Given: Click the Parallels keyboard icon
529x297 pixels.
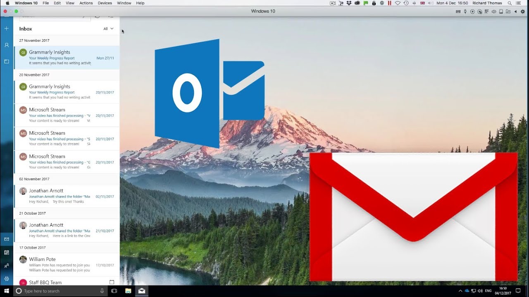Looking at the screenshot, I should tap(458, 12).
